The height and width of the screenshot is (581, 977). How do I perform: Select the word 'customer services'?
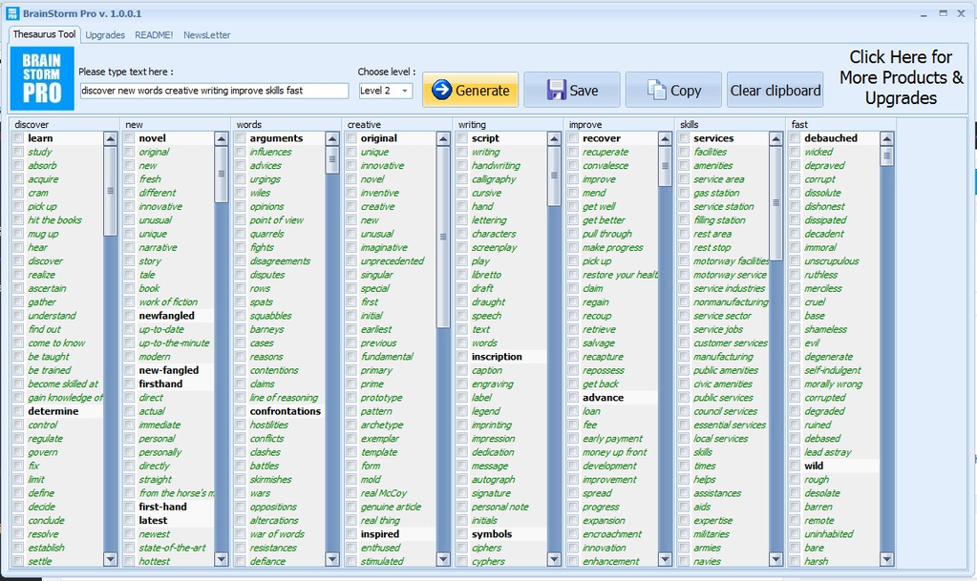coord(731,343)
